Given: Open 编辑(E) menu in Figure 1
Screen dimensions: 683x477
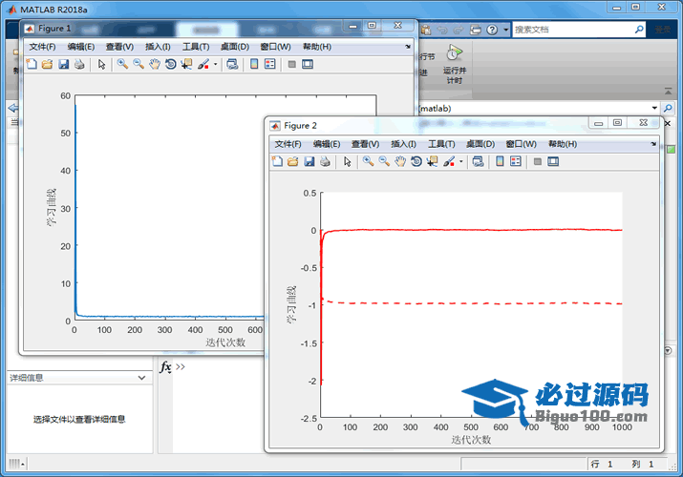Looking at the screenshot, I should coord(81,47).
